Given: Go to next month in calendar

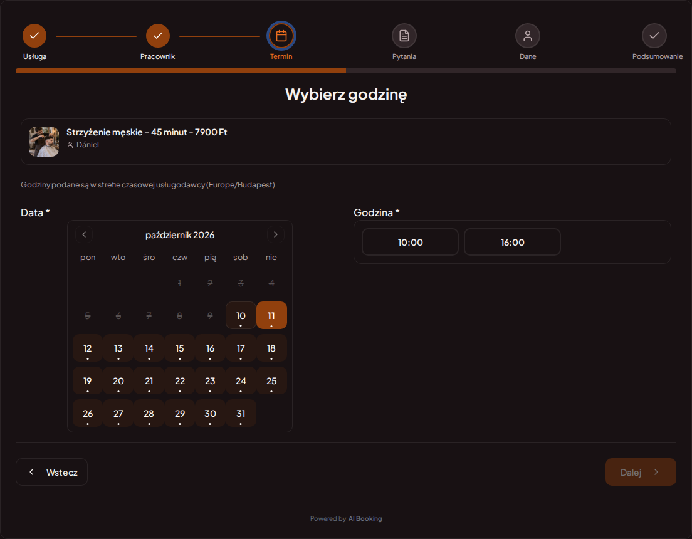Looking at the screenshot, I should pos(276,234).
